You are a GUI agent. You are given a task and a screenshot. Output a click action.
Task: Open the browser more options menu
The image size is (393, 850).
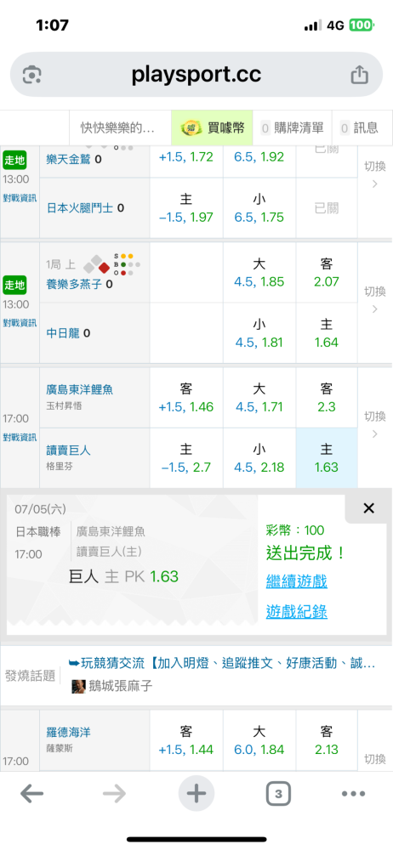(353, 794)
